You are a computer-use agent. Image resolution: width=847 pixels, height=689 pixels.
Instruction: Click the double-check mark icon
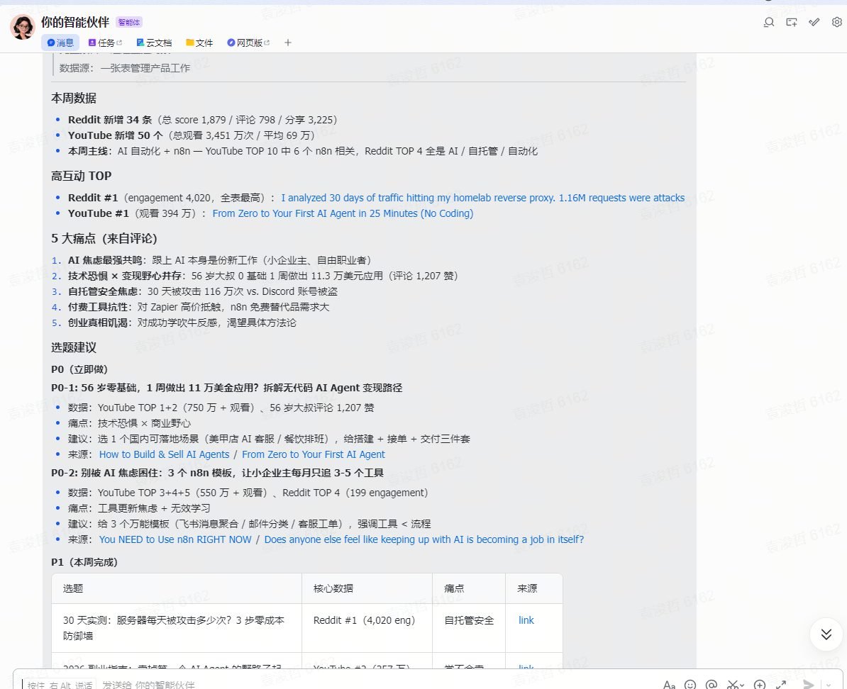point(814,22)
